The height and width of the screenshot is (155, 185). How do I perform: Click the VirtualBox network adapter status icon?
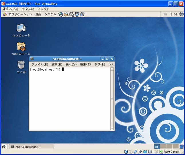tap(135, 152)
